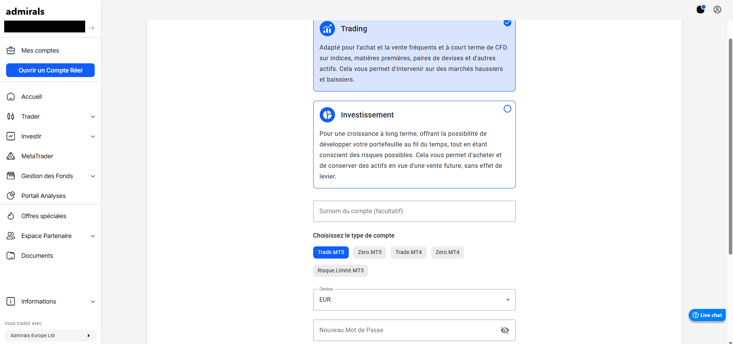Toggle the dark mode moon icon
733x344 pixels.
[701, 9]
